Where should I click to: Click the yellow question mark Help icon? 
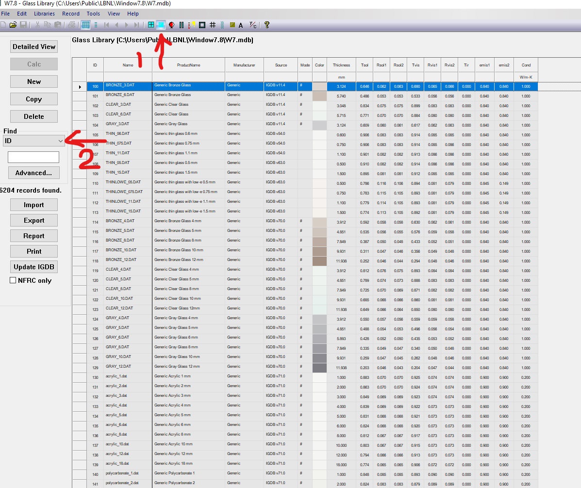pyautogui.click(x=267, y=25)
